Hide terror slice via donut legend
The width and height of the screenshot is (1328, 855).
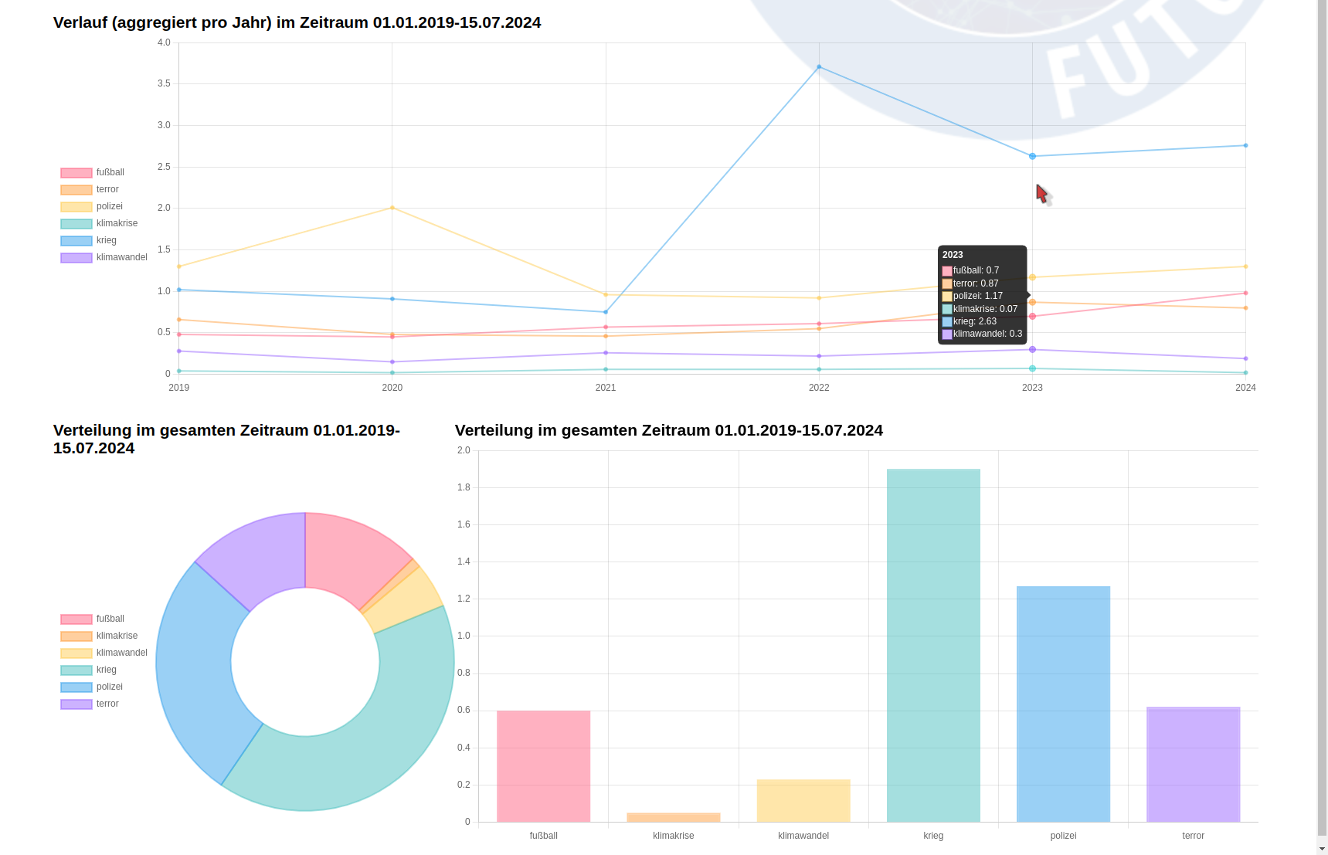[90, 704]
